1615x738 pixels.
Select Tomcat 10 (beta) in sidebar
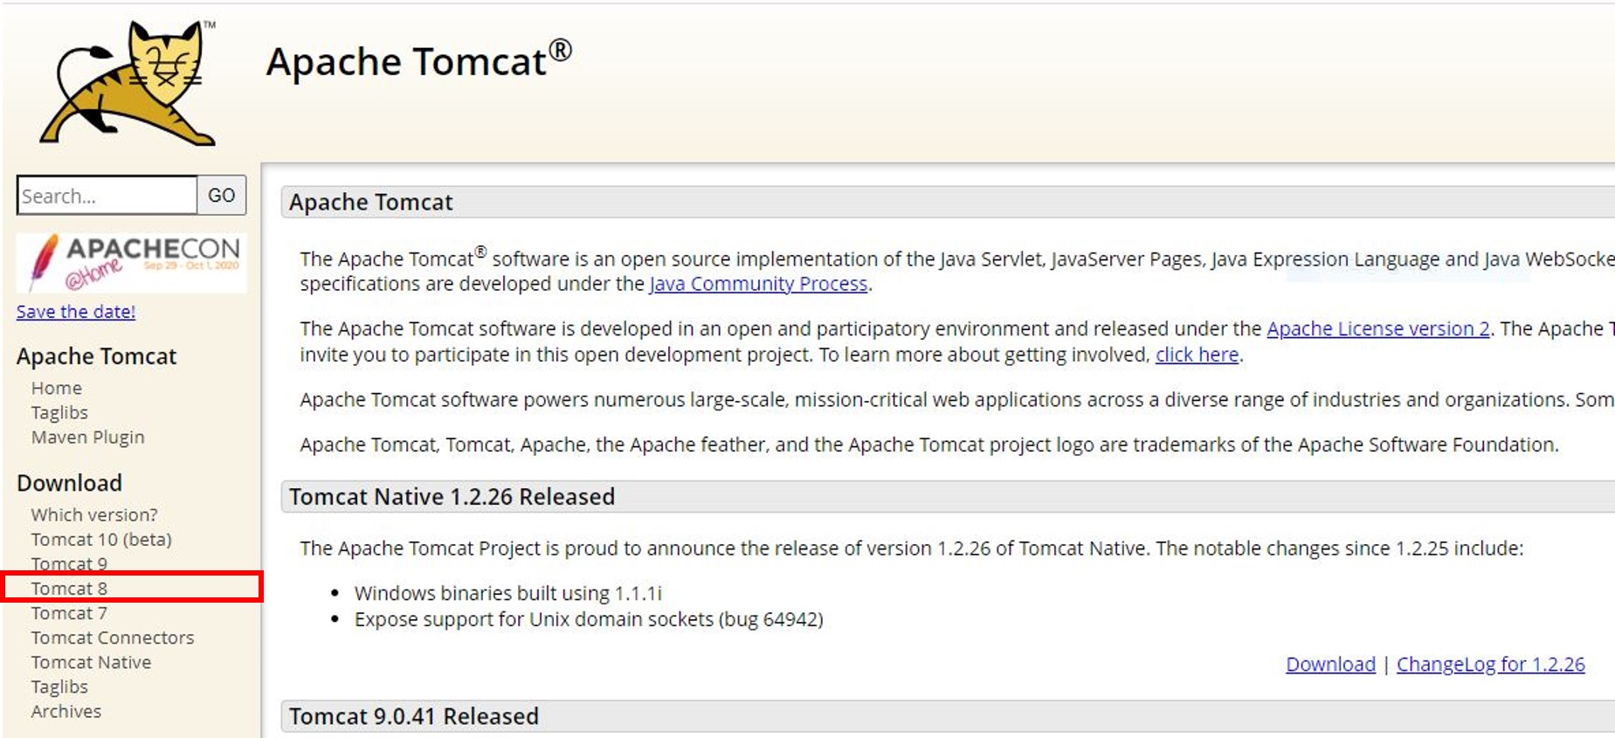pos(101,539)
